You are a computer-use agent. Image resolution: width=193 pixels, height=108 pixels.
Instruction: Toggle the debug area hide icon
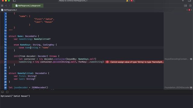[x=2, y=92]
